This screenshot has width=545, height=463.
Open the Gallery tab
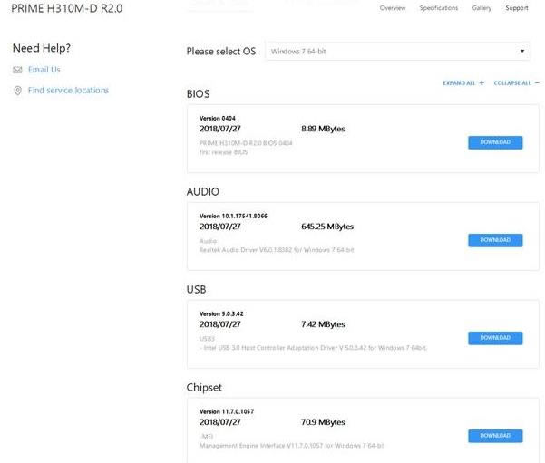pyautogui.click(x=482, y=8)
